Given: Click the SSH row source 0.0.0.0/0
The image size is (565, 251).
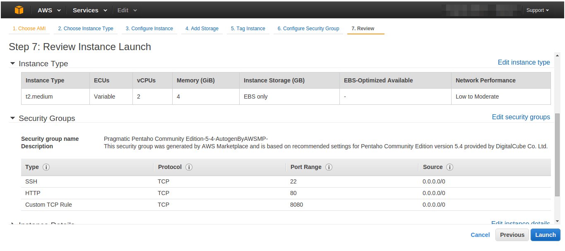Looking at the screenshot, I should [x=434, y=181].
